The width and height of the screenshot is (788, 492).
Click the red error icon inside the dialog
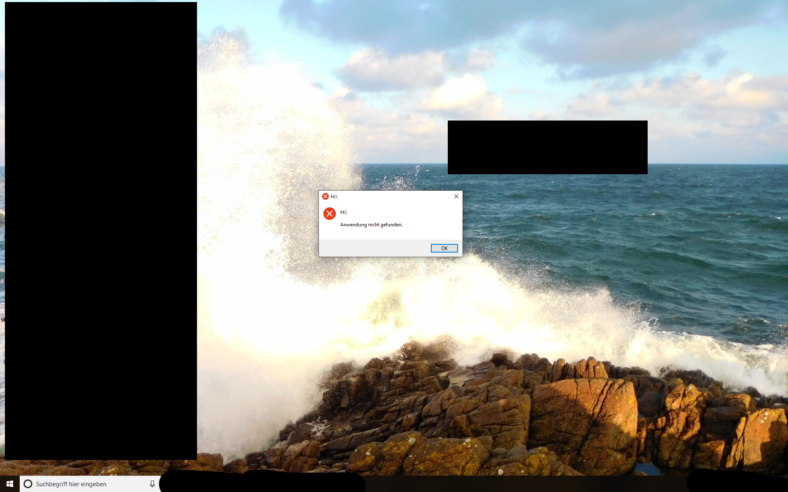330,213
